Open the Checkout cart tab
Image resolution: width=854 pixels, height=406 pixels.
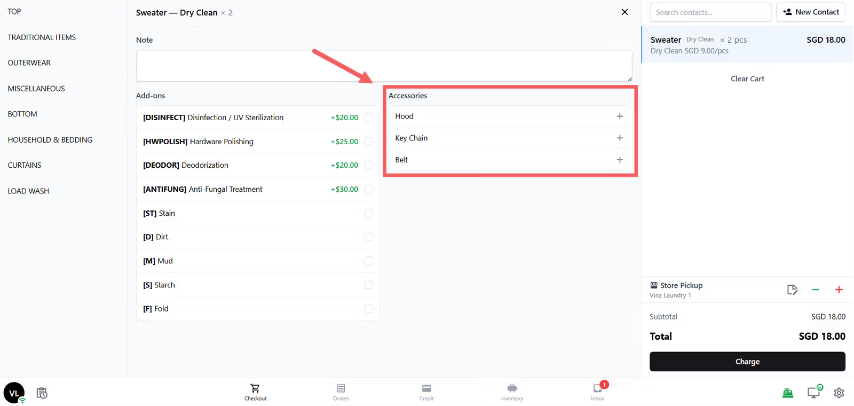[255, 392]
